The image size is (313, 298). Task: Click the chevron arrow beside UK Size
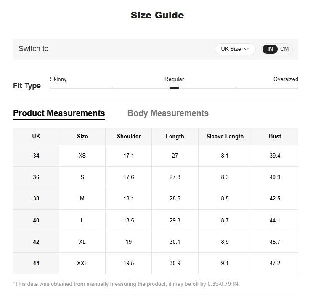247,49
